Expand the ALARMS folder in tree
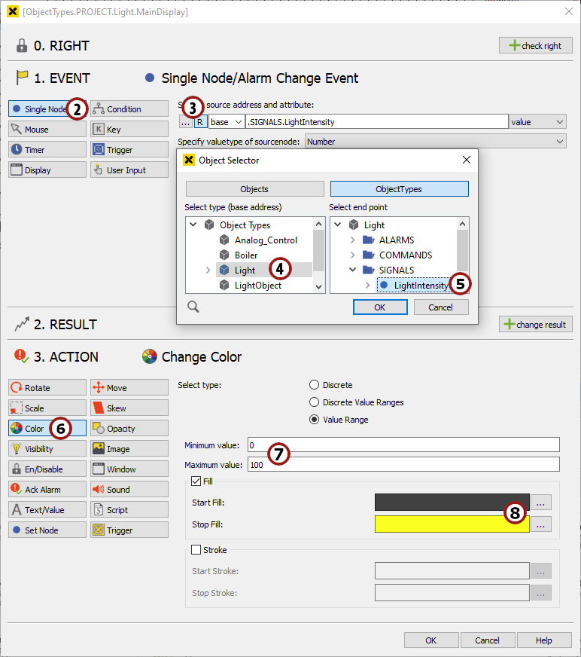This screenshot has height=657, width=581. point(352,240)
